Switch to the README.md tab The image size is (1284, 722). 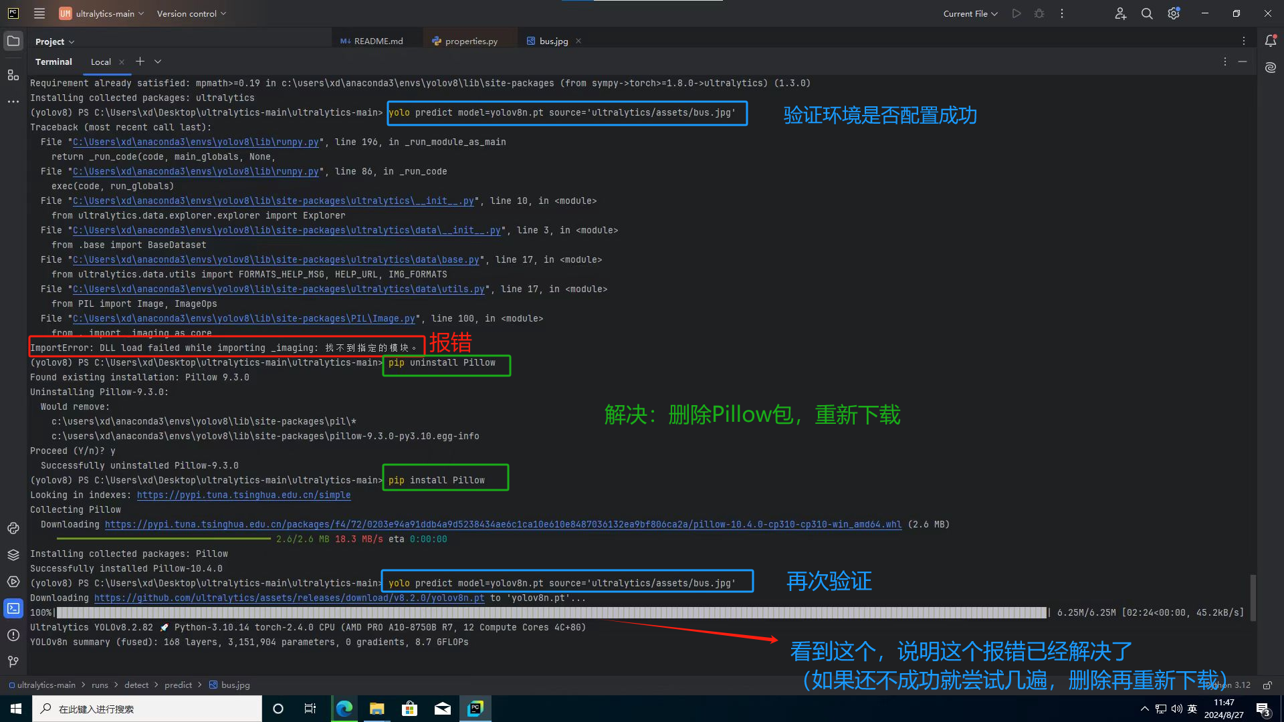click(378, 41)
